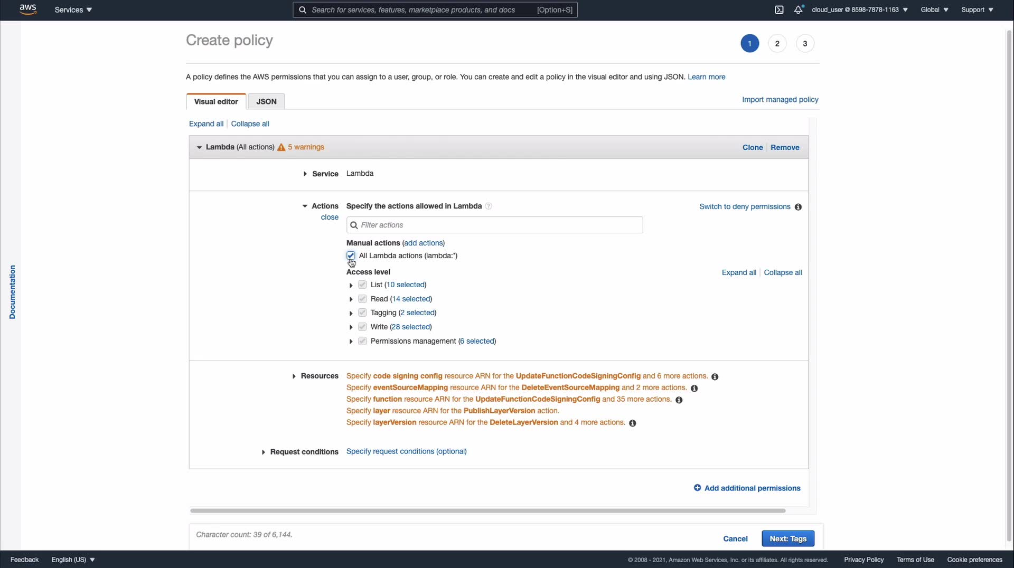Viewport: 1014px width, 568px height.
Task: Open the Documentation side panel
Action: click(x=12, y=292)
